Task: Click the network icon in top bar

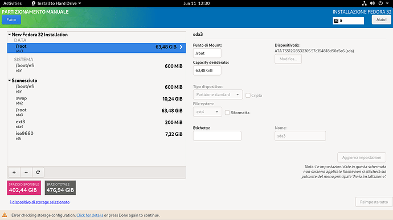Action: coord(365,3)
